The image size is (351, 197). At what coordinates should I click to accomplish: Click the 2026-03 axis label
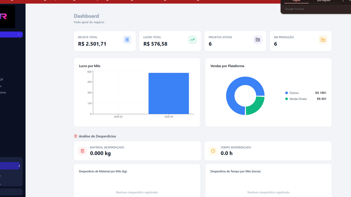point(118,117)
